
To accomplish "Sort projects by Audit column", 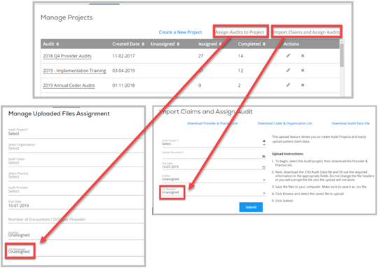I will point(57,44).
